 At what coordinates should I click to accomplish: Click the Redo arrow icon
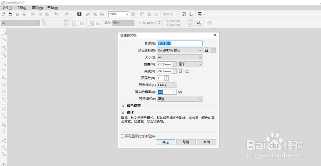click(x=66, y=14)
